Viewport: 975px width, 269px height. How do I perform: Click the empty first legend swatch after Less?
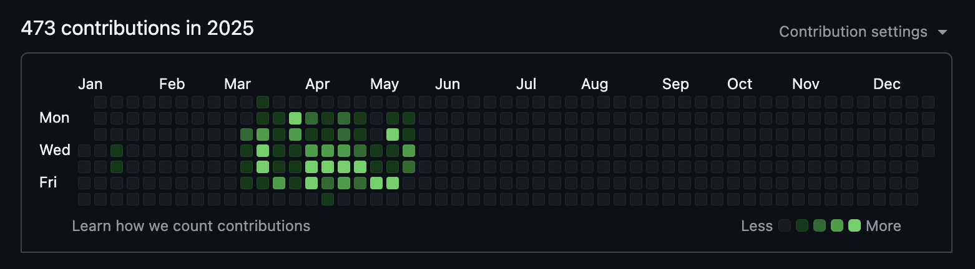785,226
